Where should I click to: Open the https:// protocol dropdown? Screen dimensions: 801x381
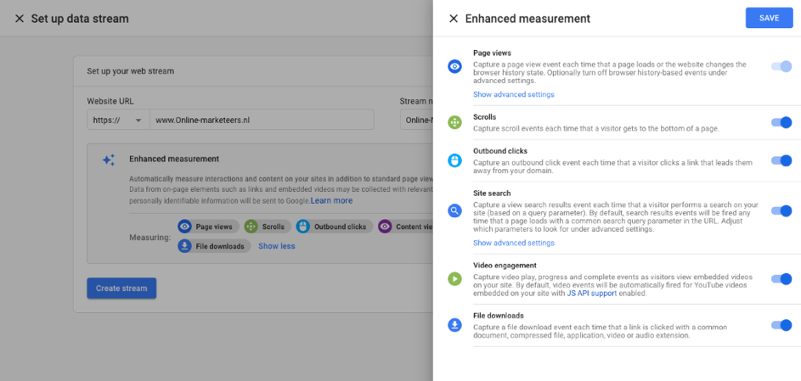point(118,120)
